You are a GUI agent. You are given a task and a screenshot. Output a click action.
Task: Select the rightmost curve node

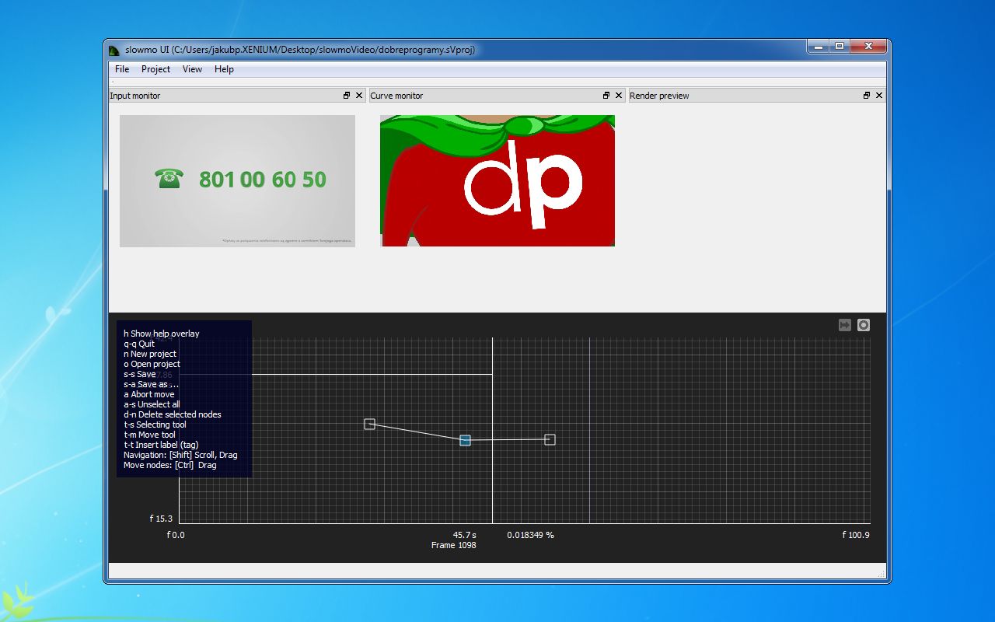[550, 439]
